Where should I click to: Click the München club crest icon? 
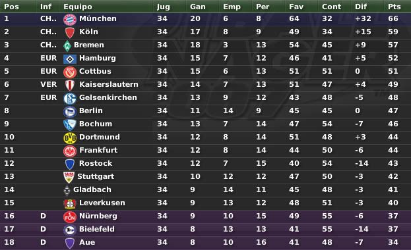pyautogui.click(x=70, y=19)
